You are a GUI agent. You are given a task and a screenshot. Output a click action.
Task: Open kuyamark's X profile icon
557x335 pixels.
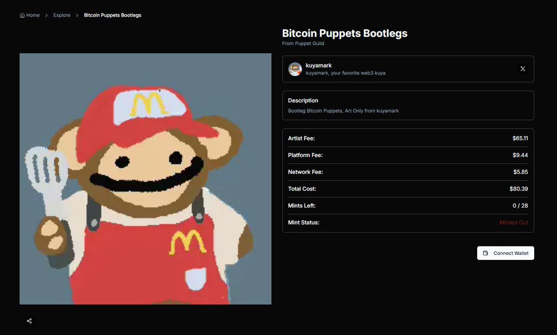523,69
